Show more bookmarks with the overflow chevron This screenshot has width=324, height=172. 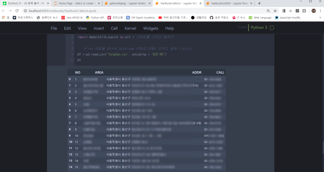[x=320, y=18]
